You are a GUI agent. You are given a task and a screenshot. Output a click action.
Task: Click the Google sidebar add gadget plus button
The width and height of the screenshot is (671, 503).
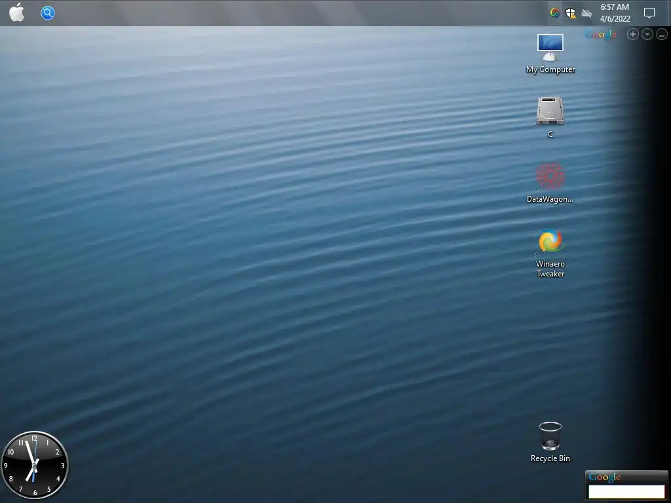coord(633,34)
